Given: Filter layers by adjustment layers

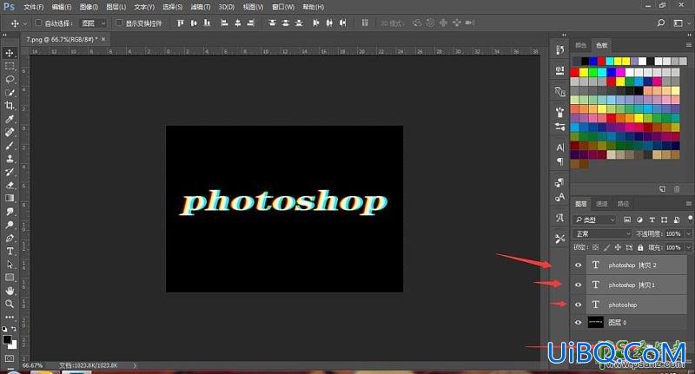Looking at the screenshot, I should 639,220.
